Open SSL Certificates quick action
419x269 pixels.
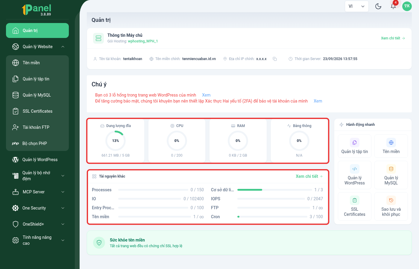pyautogui.click(x=355, y=207)
